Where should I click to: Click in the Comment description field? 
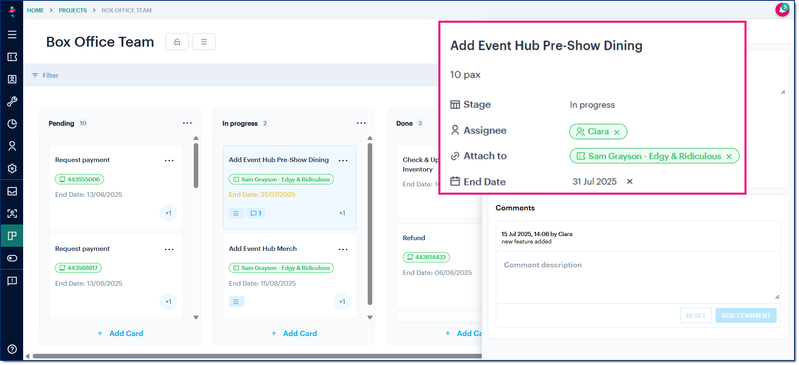pos(638,277)
